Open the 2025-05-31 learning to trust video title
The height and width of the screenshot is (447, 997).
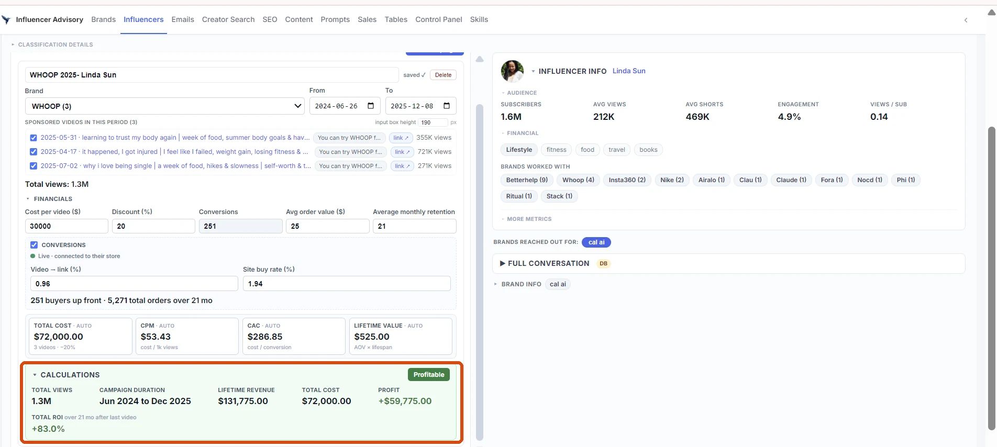[x=175, y=138]
